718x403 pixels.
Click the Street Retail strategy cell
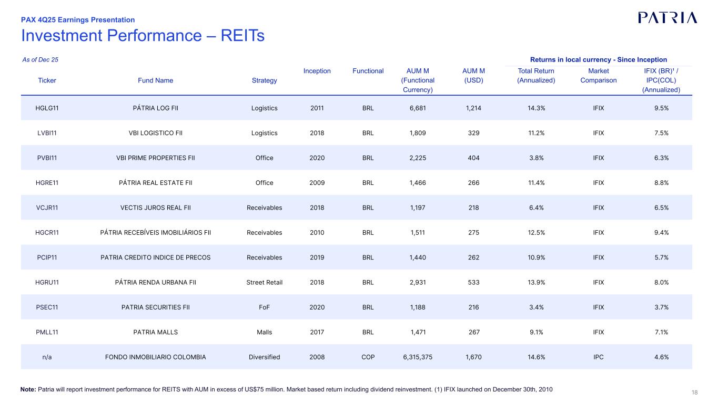point(264,282)
